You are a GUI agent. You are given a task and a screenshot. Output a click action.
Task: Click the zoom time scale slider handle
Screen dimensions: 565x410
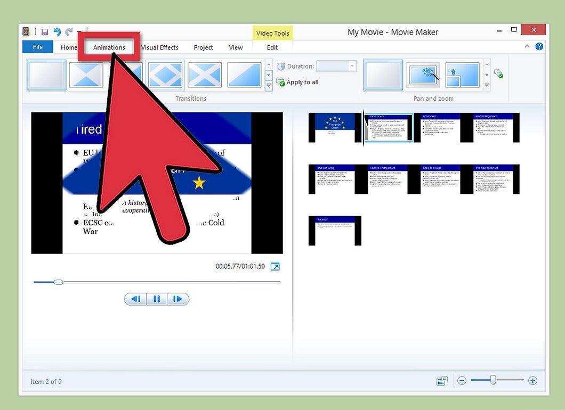pos(493,380)
